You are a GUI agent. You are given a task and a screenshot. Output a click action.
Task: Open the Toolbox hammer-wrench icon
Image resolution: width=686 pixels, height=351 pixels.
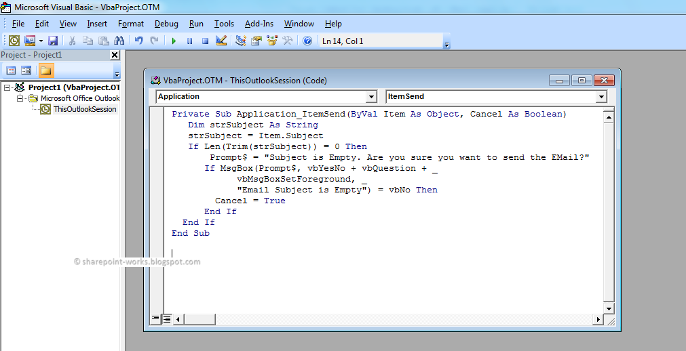coord(288,41)
